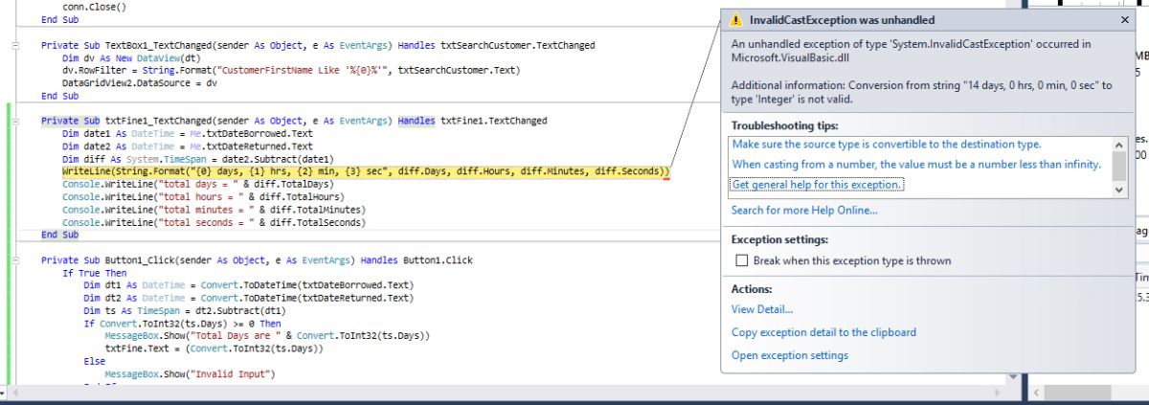The height and width of the screenshot is (405, 1149).
Task: Click the 'total seconds' Console.WriteLine line
Action: [x=213, y=222]
